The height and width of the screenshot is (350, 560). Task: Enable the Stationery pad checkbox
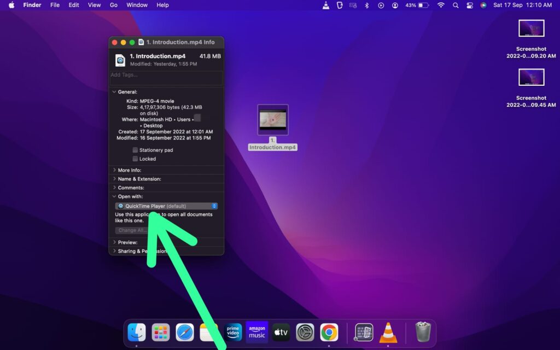135,150
